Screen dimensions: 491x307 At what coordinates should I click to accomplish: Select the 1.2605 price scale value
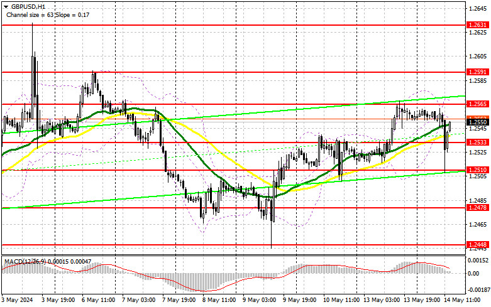(478, 57)
